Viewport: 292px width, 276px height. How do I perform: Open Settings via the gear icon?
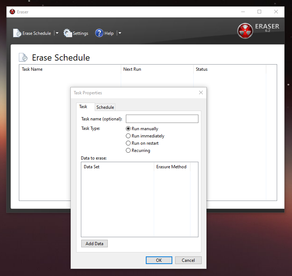(67, 33)
